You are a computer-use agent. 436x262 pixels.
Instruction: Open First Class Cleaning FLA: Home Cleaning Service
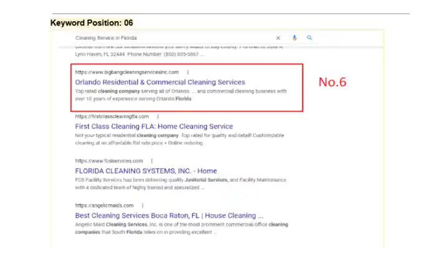pos(154,126)
